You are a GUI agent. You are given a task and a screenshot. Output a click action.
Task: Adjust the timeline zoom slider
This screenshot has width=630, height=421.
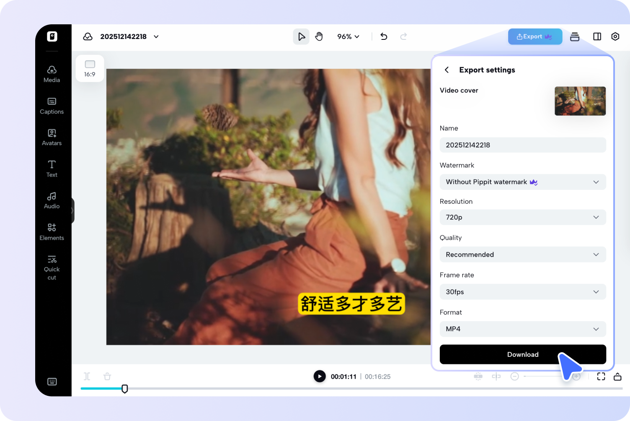pos(545,376)
